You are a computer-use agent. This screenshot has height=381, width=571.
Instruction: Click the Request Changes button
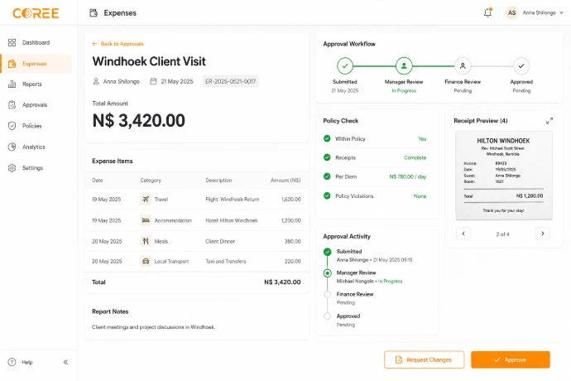click(x=425, y=359)
